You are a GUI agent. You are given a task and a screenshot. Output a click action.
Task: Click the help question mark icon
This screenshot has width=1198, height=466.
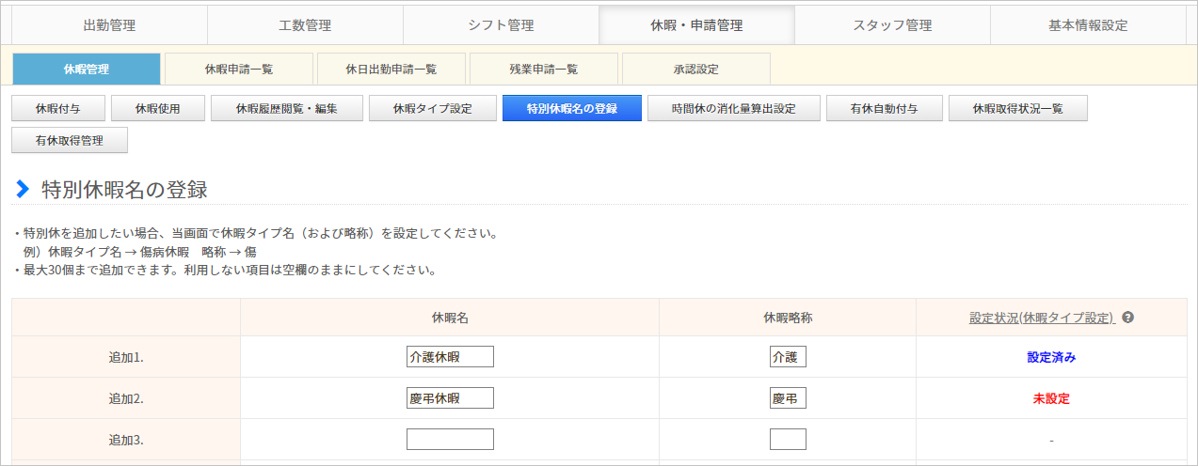click(x=1127, y=318)
